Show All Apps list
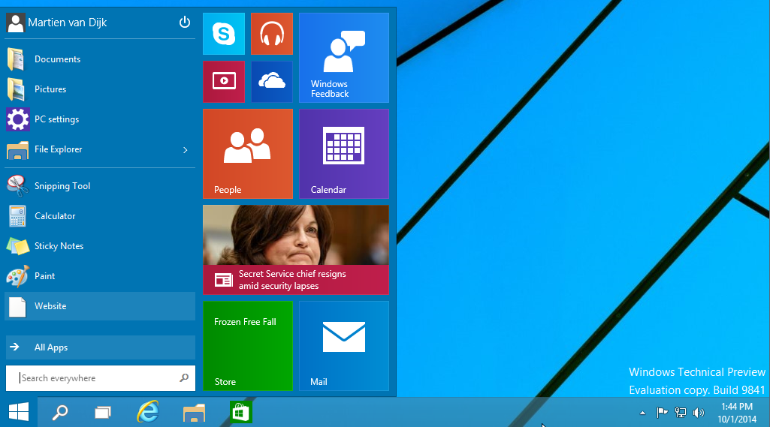This screenshot has width=770, height=427. point(100,347)
